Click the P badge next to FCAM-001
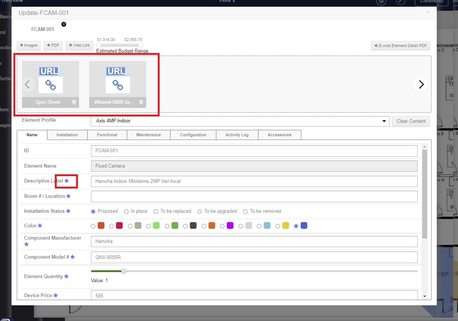Image resolution: width=458 pixels, height=321 pixels. click(x=63, y=24)
